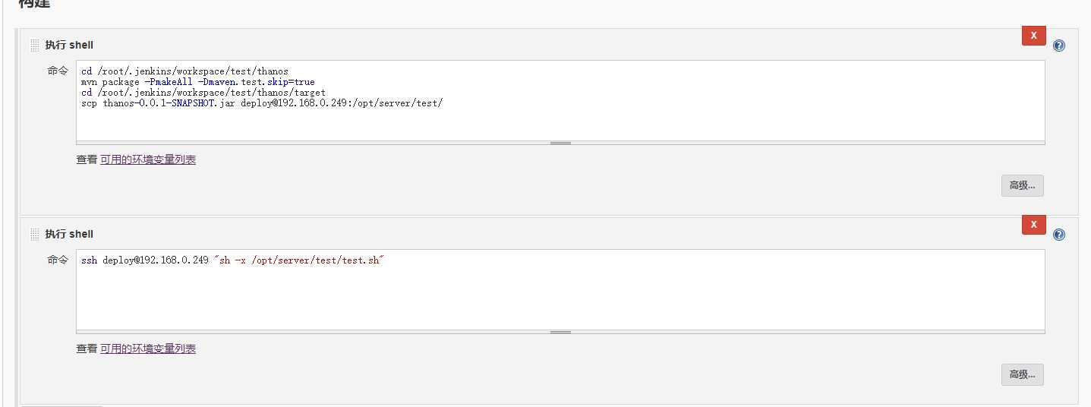Open 可用的环境变量列表 link under first step
This screenshot has height=407, width=1091.
coord(148,159)
